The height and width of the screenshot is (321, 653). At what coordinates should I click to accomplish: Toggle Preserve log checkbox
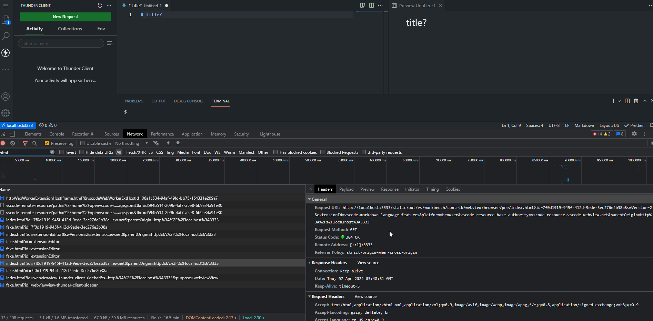47,143
